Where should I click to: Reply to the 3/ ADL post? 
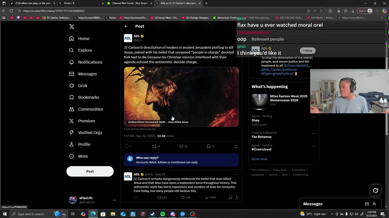click(x=136, y=197)
